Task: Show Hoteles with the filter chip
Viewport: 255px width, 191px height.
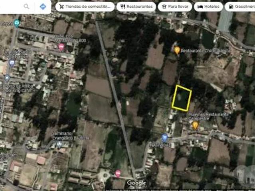Action: tap(208, 7)
